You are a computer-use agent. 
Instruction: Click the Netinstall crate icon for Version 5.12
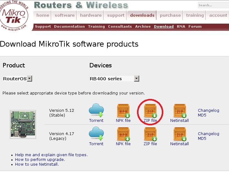pyautogui.click(x=180, y=111)
